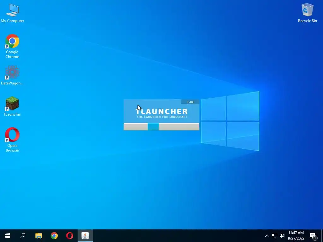
Task: Open taskbar search magnifier
Action: (x=23, y=236)
